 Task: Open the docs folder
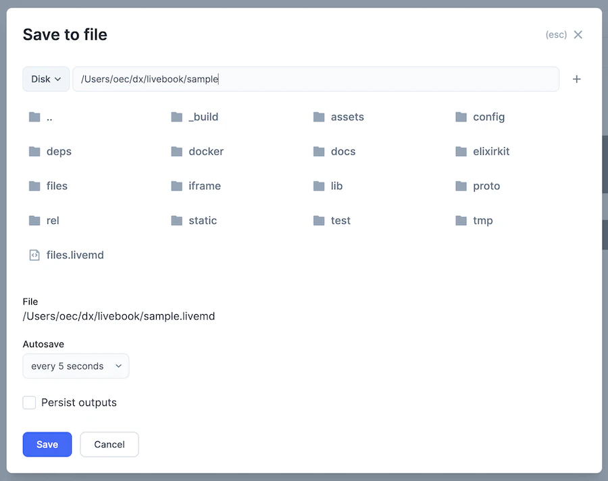pyautogui.click(x=334, y=151)
